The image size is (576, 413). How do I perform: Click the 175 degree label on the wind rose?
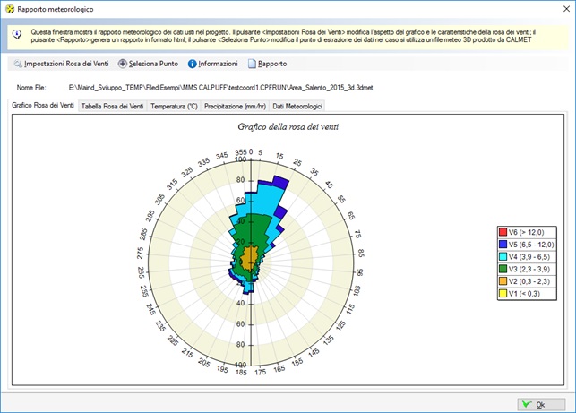[260, 372]
